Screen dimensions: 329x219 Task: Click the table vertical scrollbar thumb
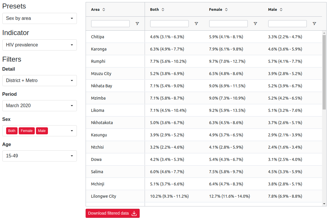pyautogui.click(x=324, y=72)
